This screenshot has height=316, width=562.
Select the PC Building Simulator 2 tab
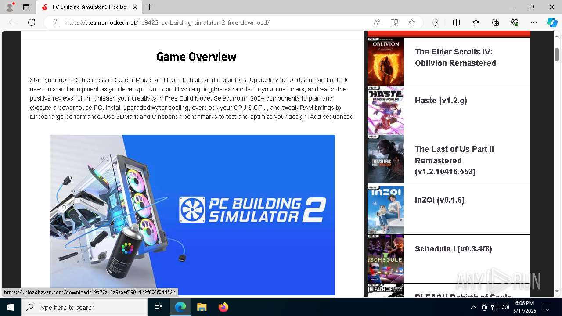[90, 7]
